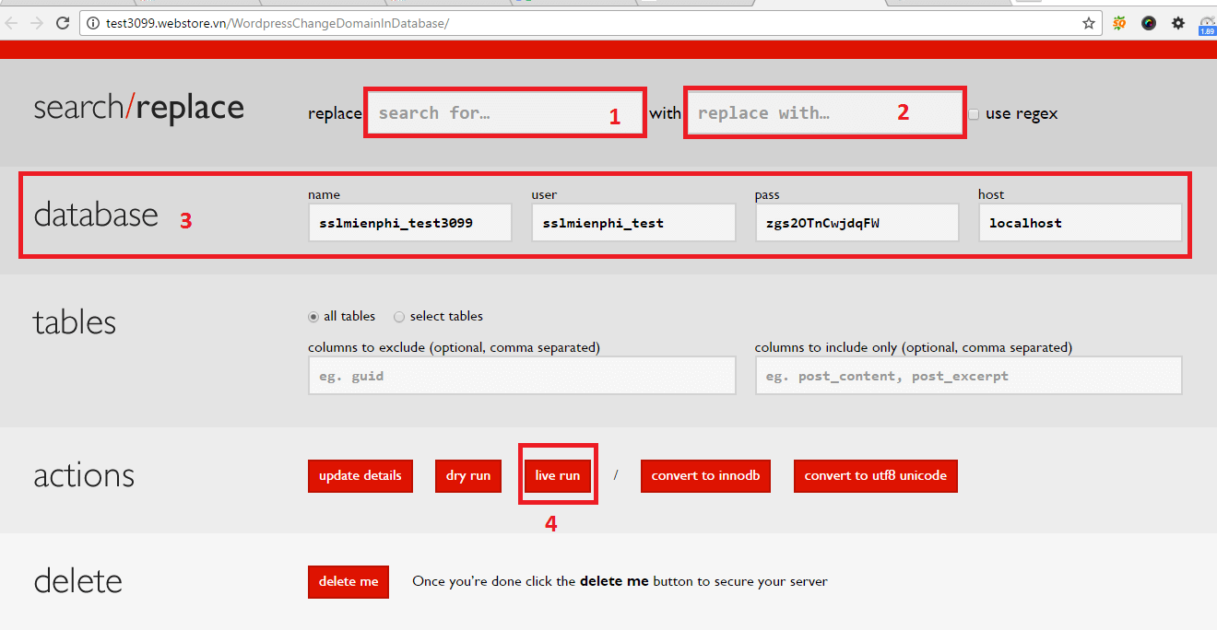This screenshot has width=1217, height=630.
Task: Click the delete me button
Action: [348, 581]
